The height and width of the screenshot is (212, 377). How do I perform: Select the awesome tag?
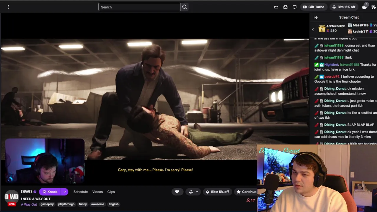tap(97, 204)
